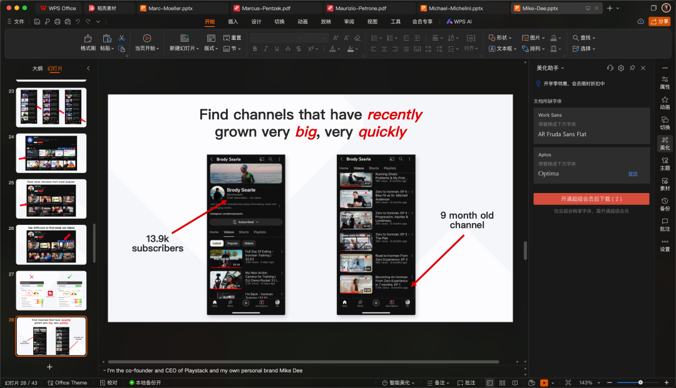This screenshot has height=388, width=676.
Task: Click the replace (替换) link for Aptos
Action: tap(632, 174)
